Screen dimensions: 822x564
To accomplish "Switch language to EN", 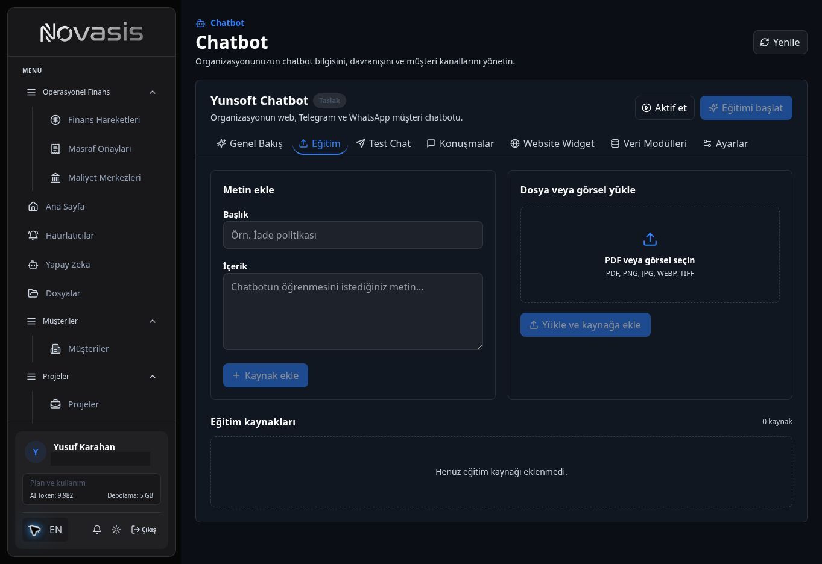I will coord(45,530).
